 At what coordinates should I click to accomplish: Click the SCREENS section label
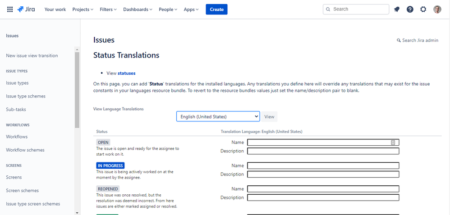coord(14,166)
